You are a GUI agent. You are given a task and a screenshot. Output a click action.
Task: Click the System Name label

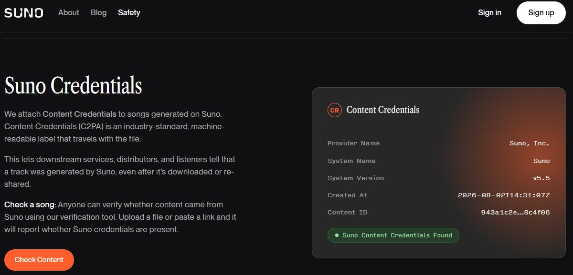351,161
